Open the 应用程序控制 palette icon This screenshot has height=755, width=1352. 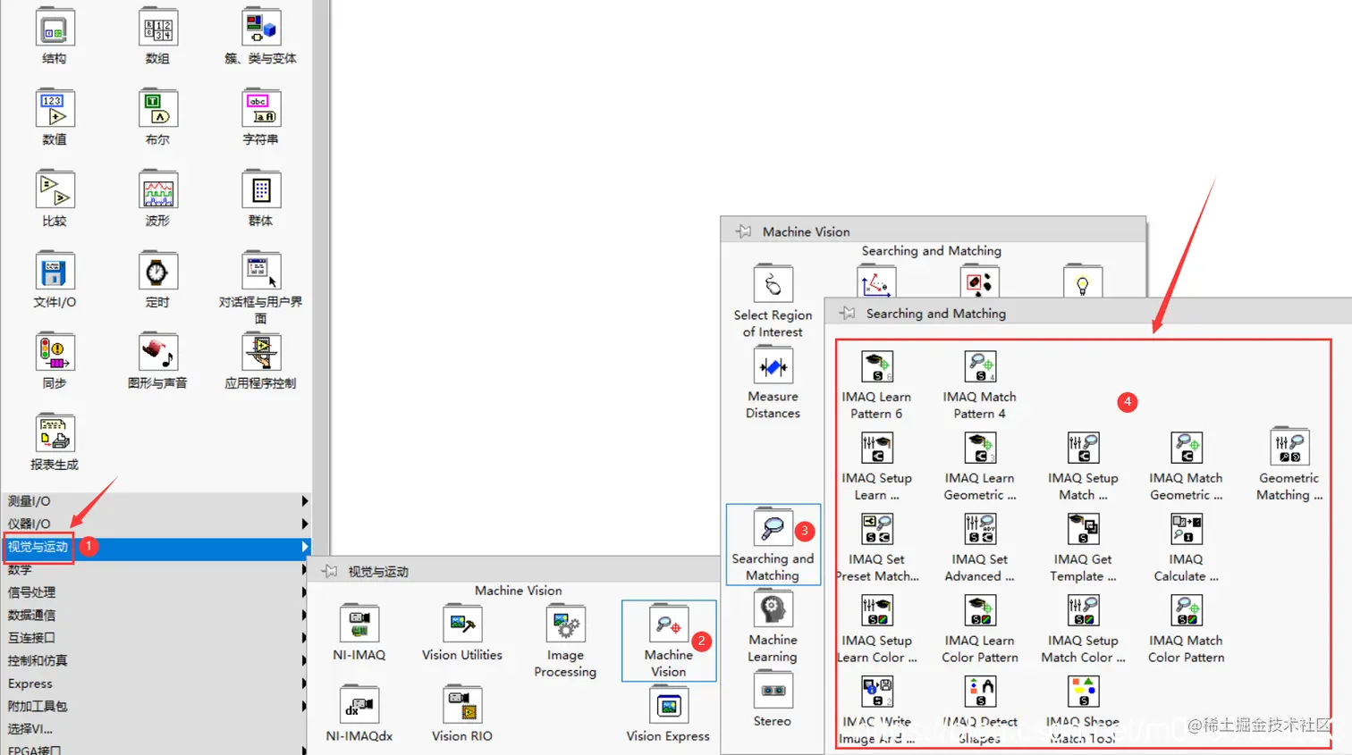260,353
